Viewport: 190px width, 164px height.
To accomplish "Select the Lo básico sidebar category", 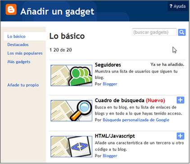I will point(16,36).
